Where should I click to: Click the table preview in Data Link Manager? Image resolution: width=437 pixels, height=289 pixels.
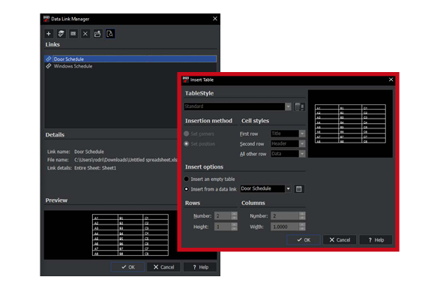tap(130, 235)
